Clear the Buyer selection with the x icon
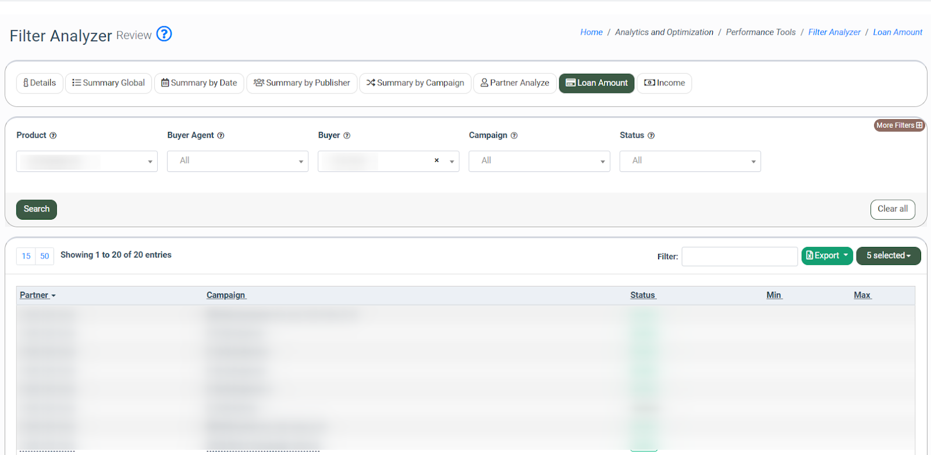Screen dimensions: 931x455 436,160
